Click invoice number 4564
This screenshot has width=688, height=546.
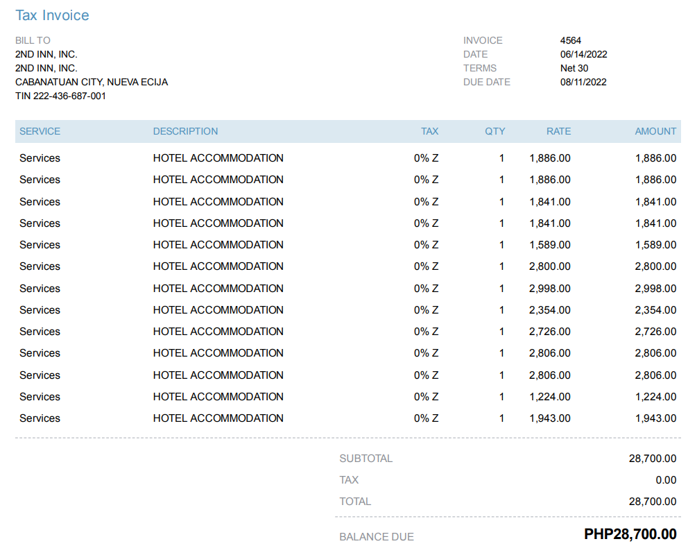[570, 40]
